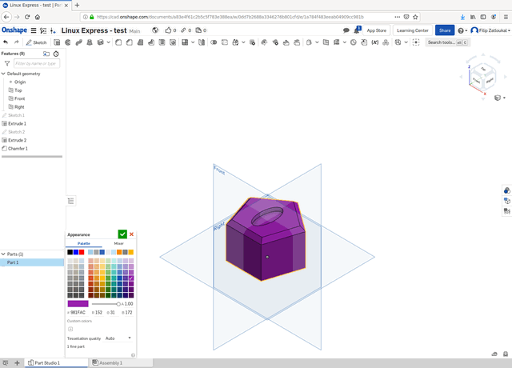The width and height of the screenshot is (512, 368).
Task: Collapse the Parts (1) section
Action: [3, 254]
